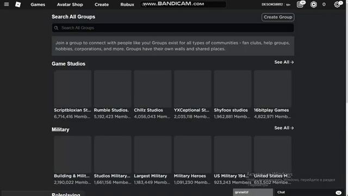Open Largest Military group thumbnail

[x=153, y=155]
